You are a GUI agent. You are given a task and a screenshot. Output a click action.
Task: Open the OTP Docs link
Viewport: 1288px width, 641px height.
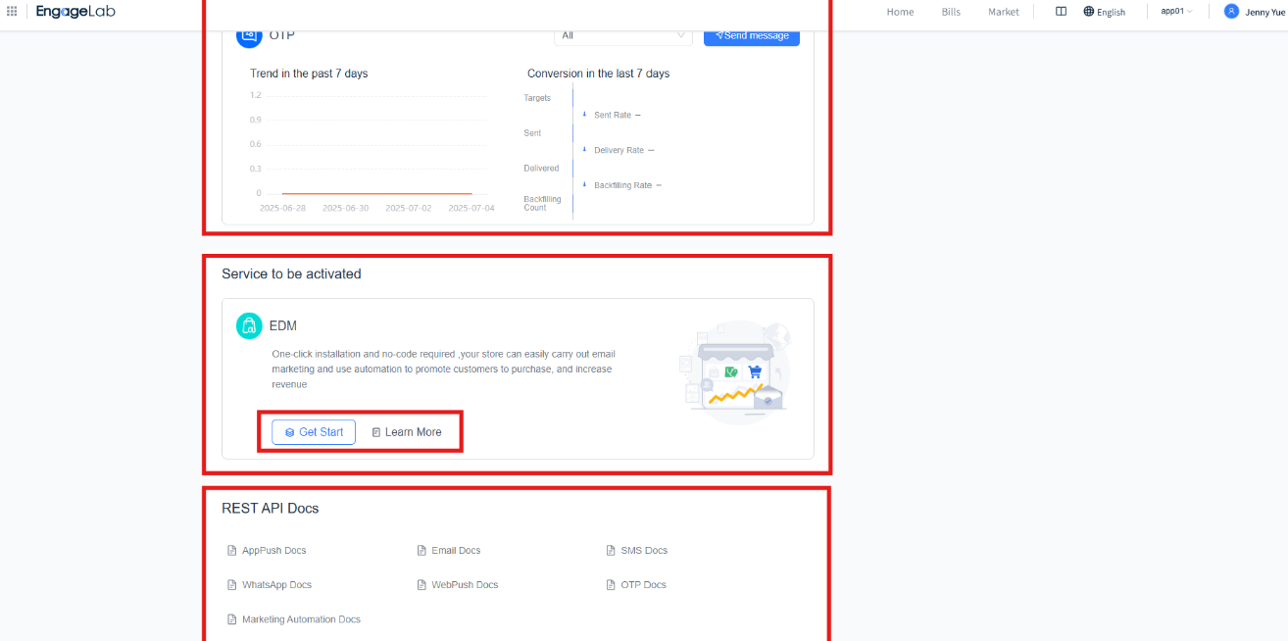(x=643, y=585)
